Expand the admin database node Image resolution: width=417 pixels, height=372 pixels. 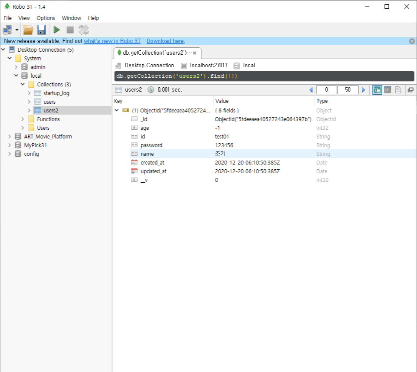pos(16,67)
